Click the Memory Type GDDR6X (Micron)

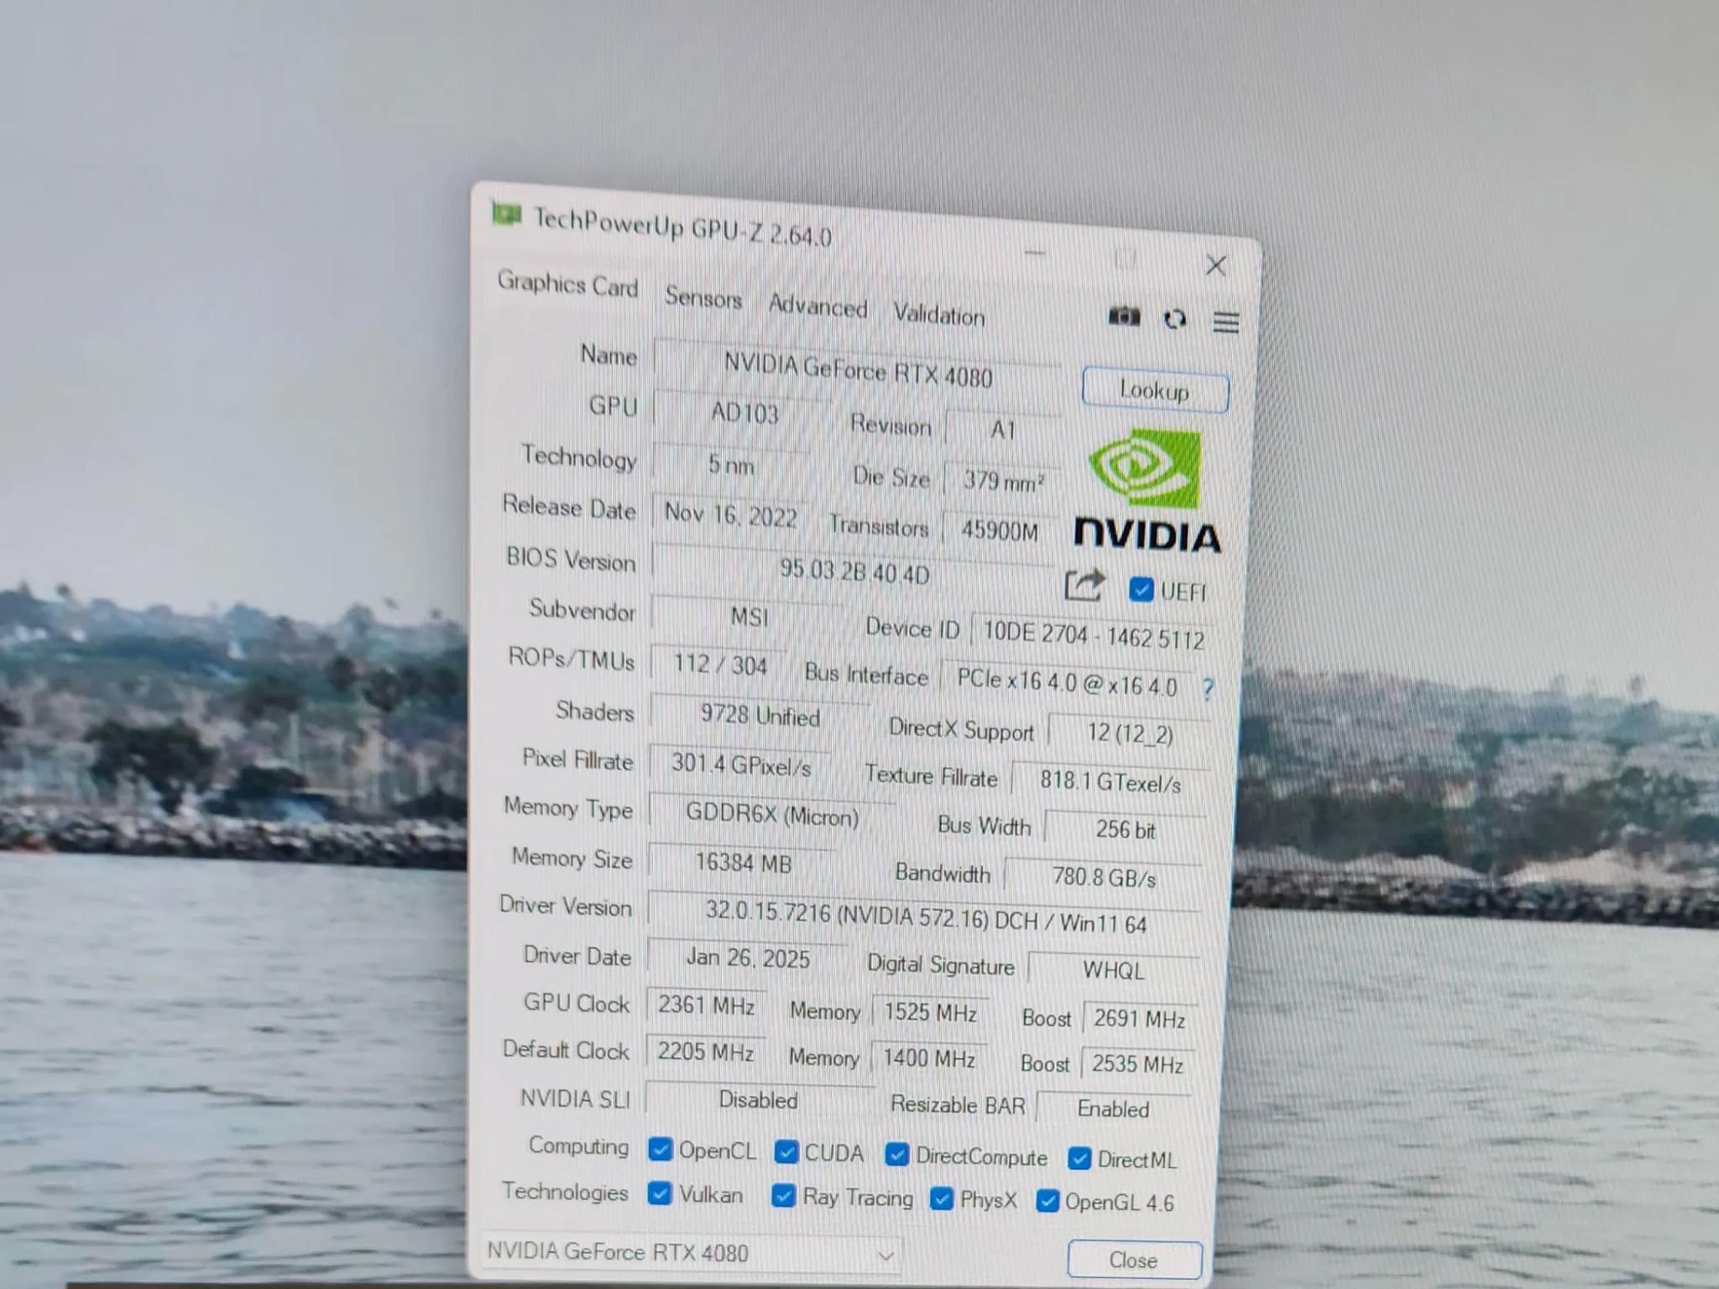point(772,815)
